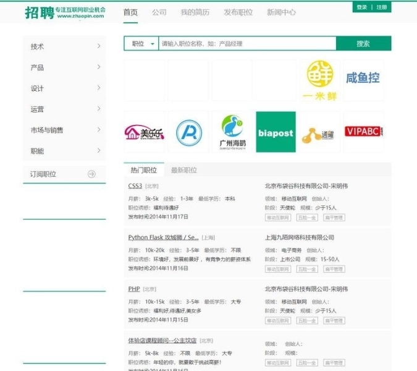Click the 注册 link
This screenshot has width=417, height=371.
(x=382, y=7)
